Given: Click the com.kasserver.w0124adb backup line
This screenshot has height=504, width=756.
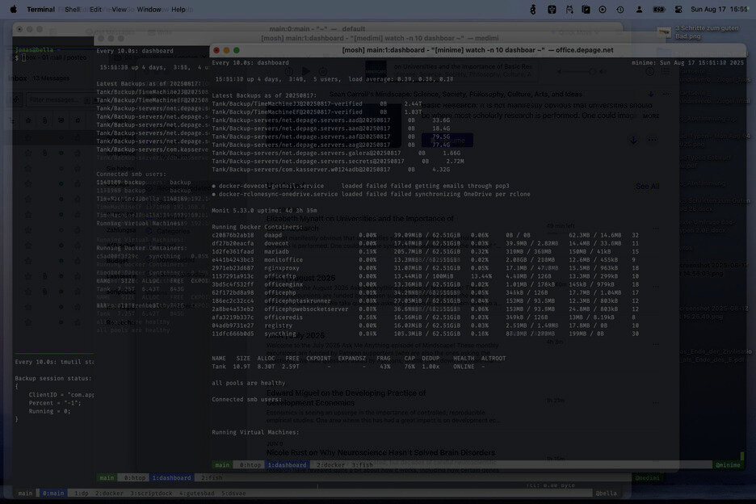Looking at the screenshot, I should click(x=331, y=170).
